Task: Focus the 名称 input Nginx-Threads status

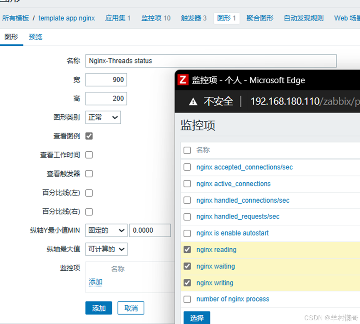Action: pos(211,61)
